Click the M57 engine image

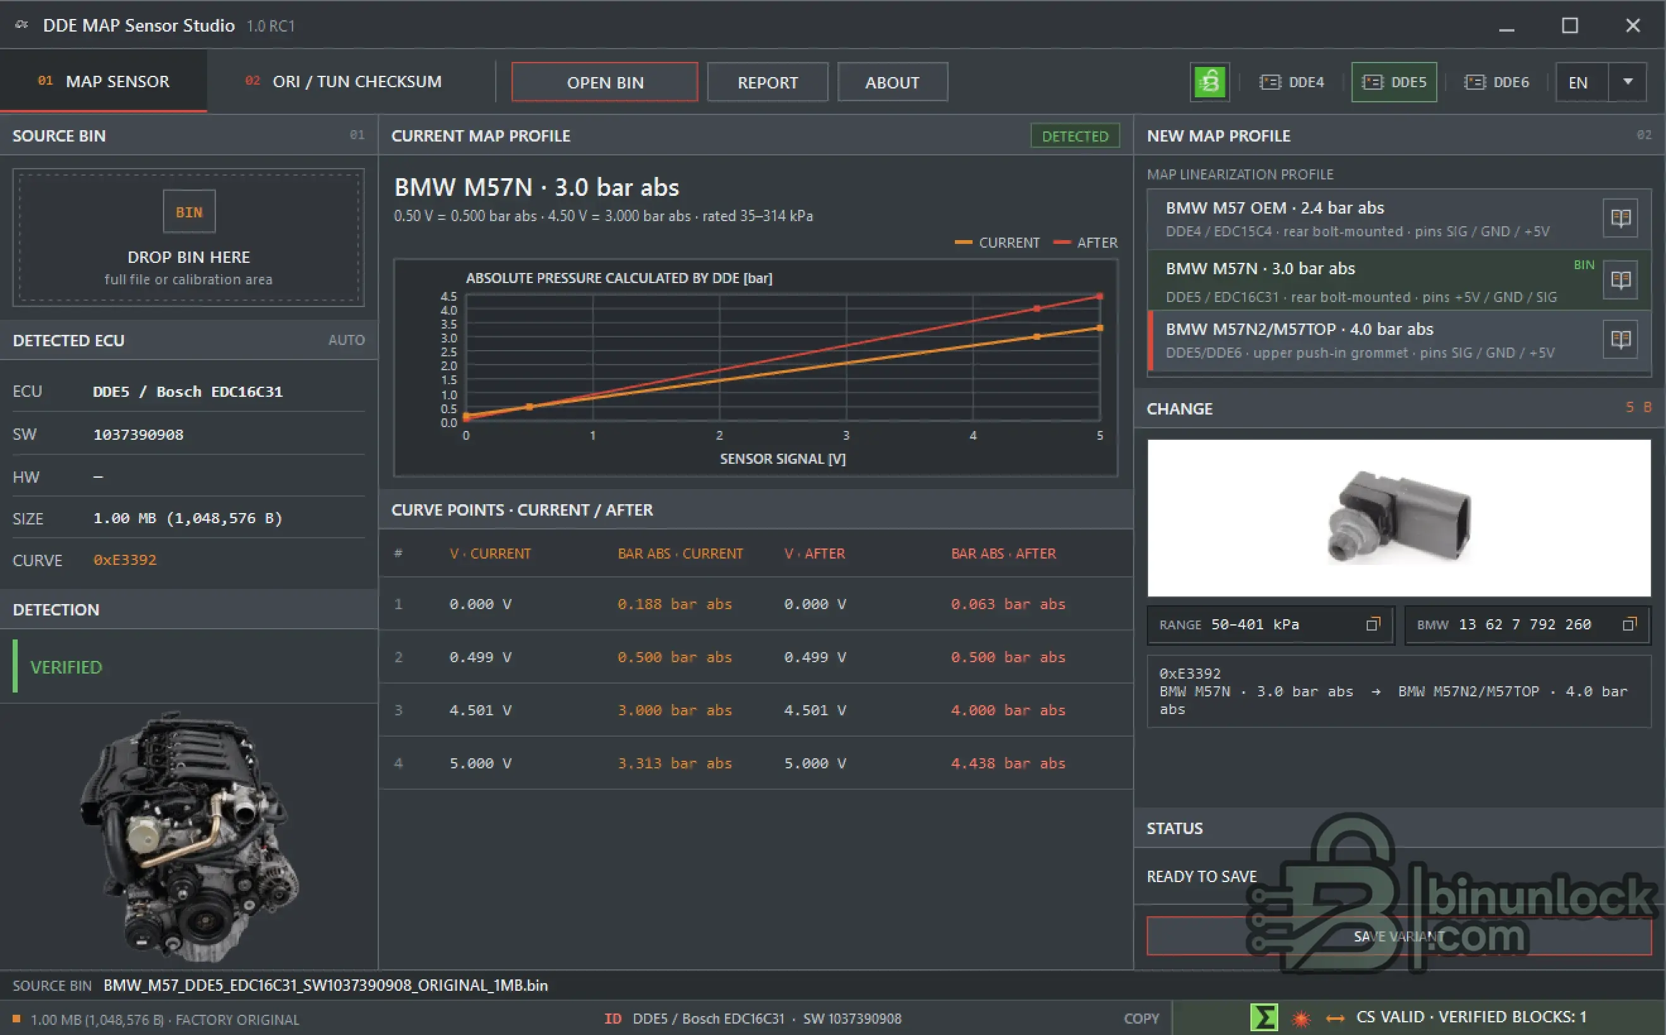tap(189, 837)
